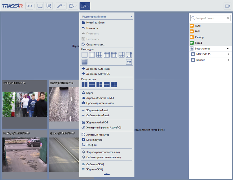Select the single-cell layout under Раскладки
The image size is (233, 180).
coord(85,55)
